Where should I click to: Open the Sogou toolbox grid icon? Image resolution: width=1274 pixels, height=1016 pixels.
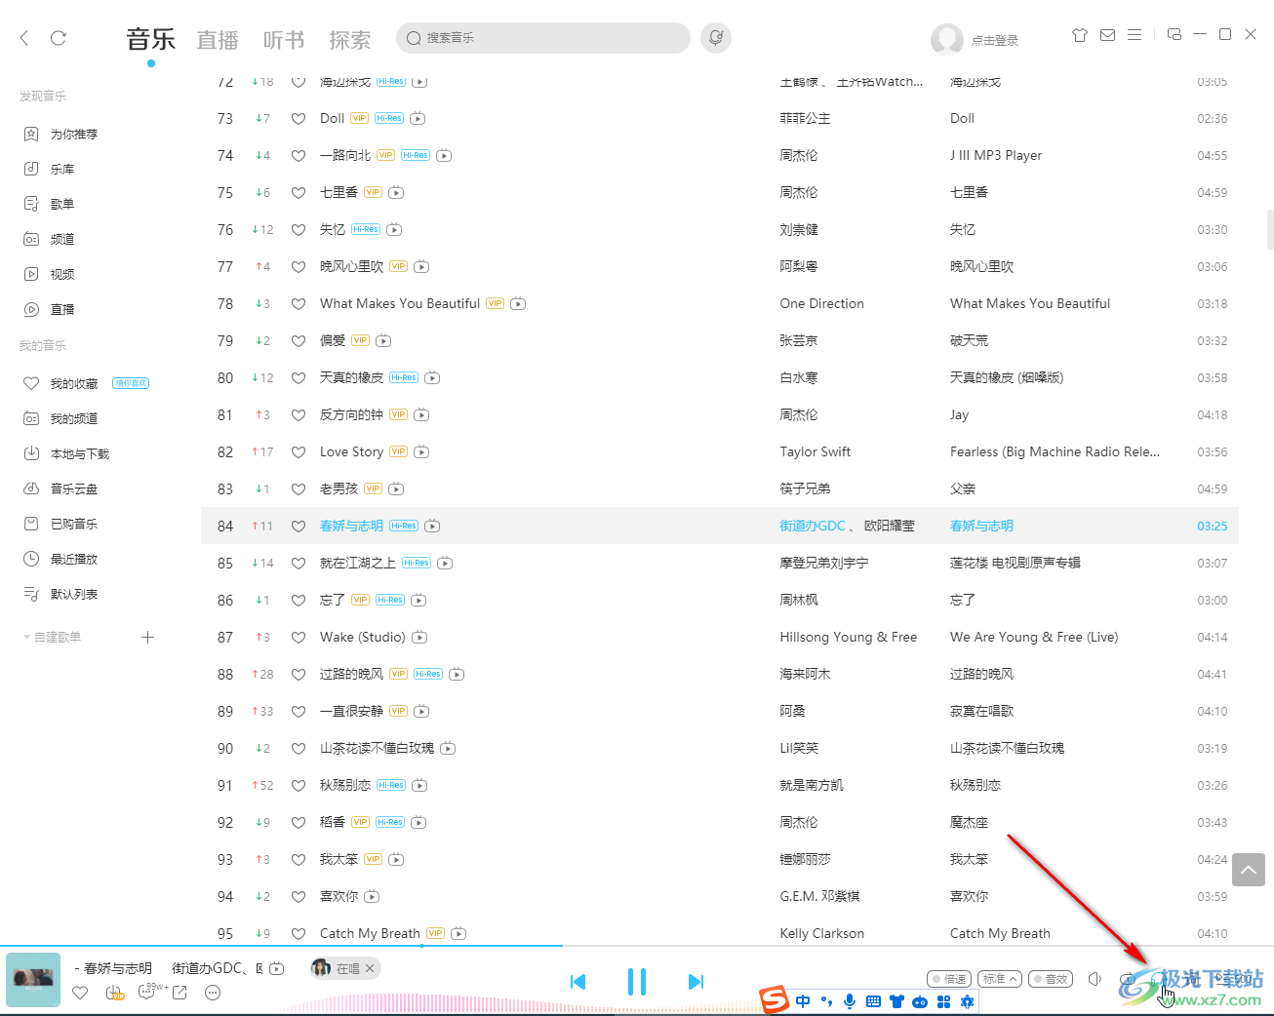tap(943, 1001)
